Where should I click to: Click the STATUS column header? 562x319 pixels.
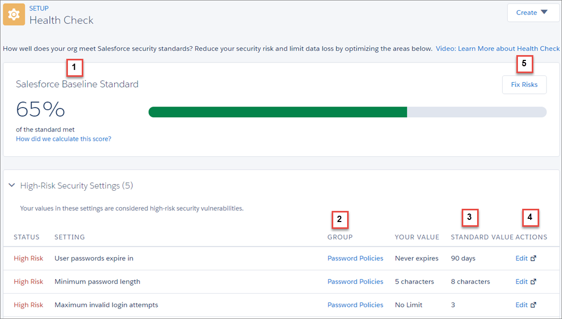click(27, 237)
